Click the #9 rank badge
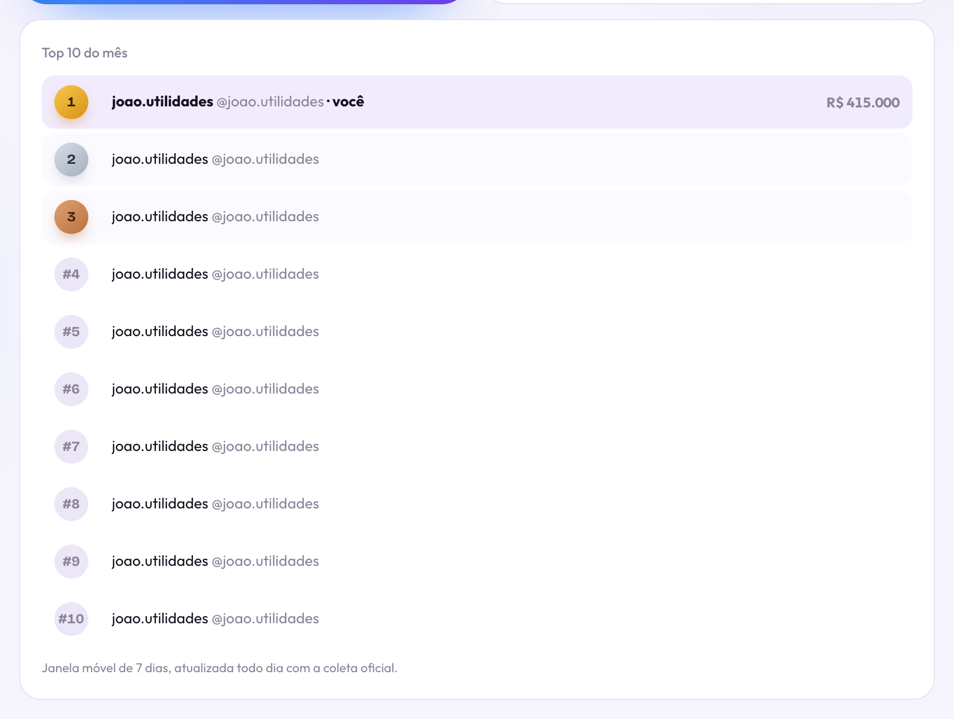Screen dimensions: 954x719 [71, 562]
